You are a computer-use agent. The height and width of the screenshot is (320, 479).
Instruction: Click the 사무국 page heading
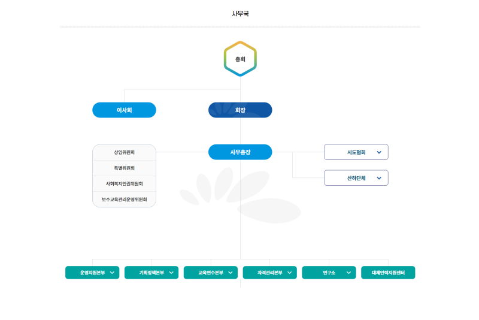coord(240,13)
